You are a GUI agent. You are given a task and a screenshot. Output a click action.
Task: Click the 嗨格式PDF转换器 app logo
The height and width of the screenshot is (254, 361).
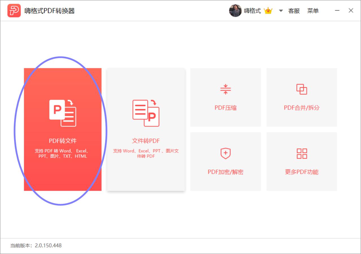[14, 11]
